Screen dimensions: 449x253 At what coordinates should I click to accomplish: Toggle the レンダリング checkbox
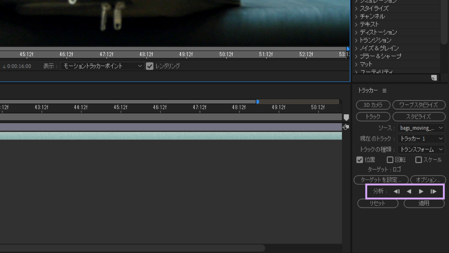coord(150,66)
